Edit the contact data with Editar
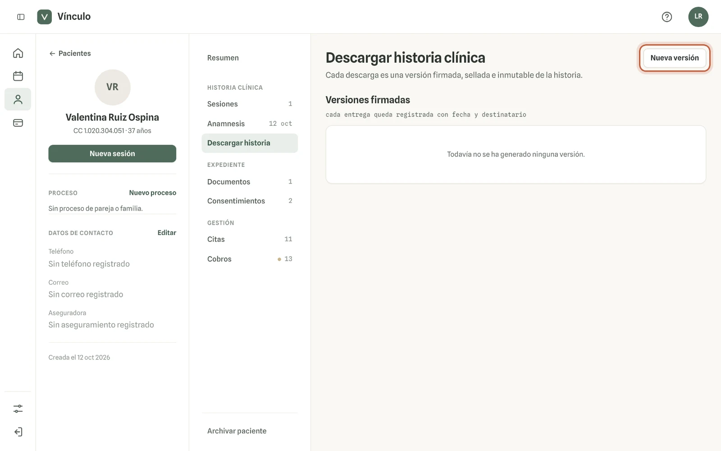The width and height of the screenshot is (721, 451). [x=167, y=233]
